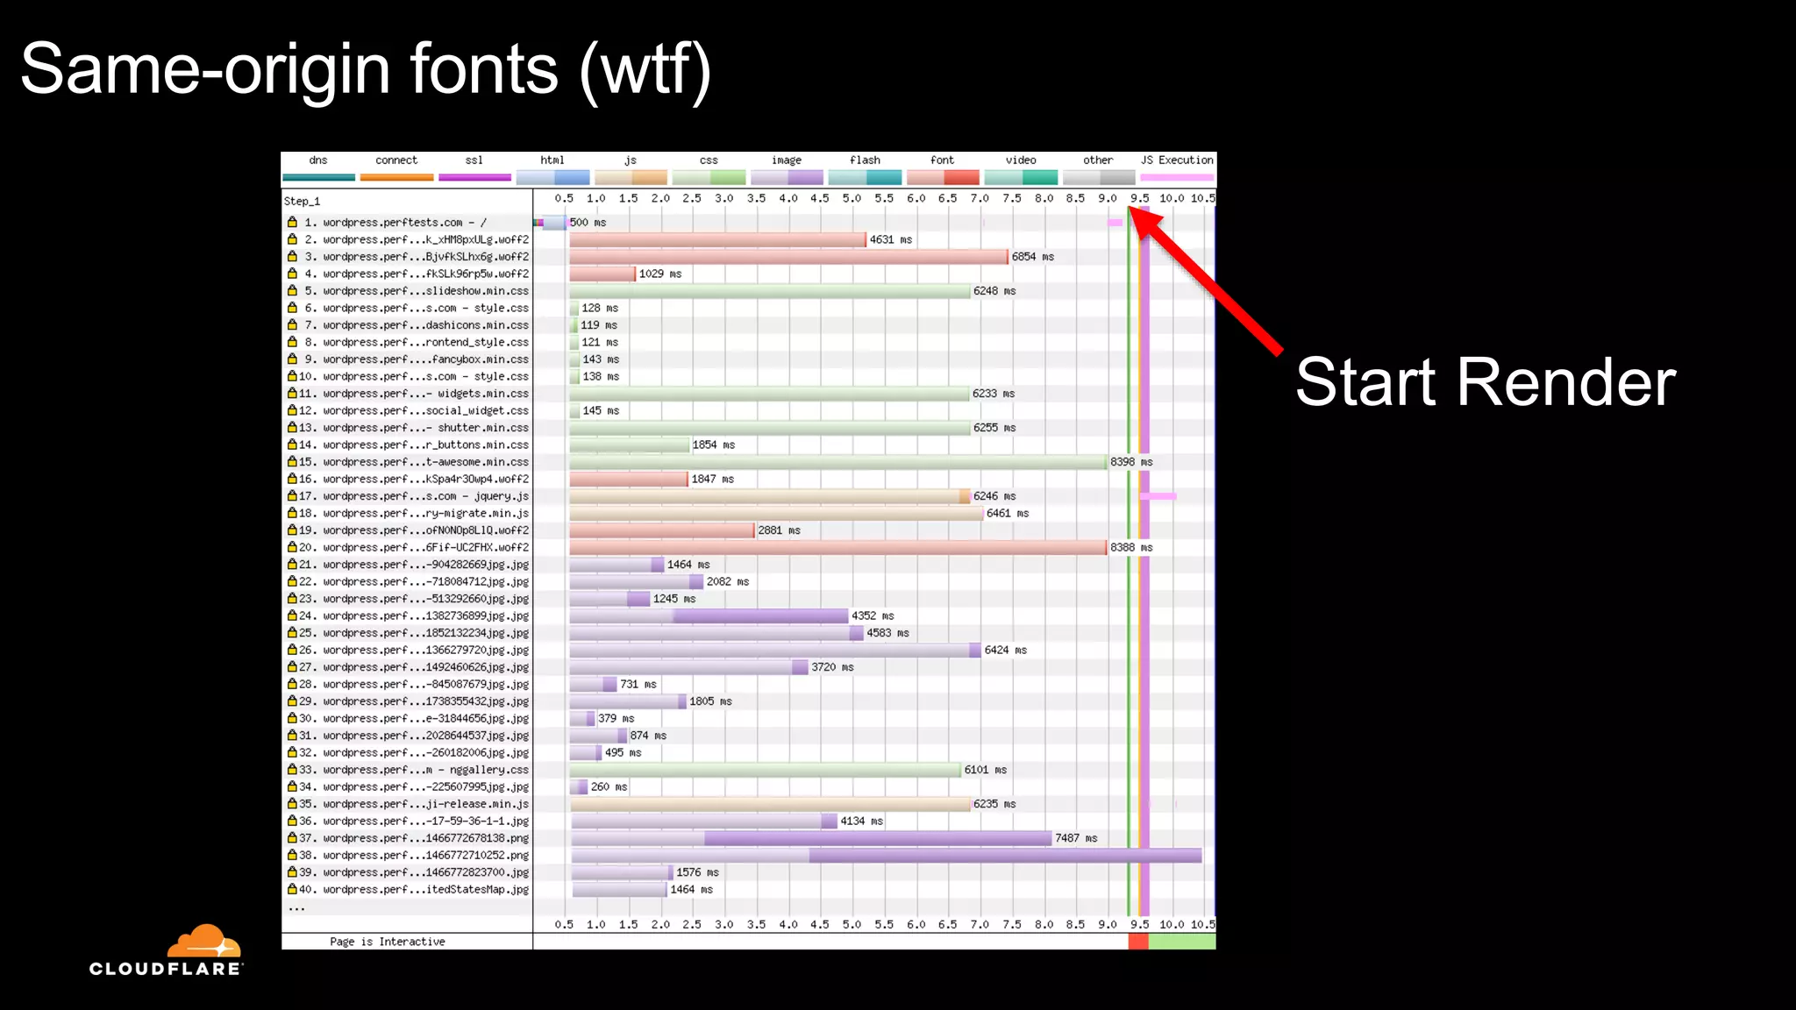Click the red segment of interactive bar
This screenshot has width=1796, height=1010.
click(x=1138, y=942)
